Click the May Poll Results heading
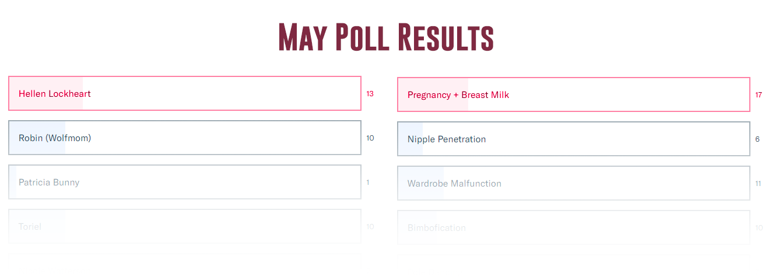Viewport: 772px width, 277px height. pyautogui.click(x=386, y=38)
